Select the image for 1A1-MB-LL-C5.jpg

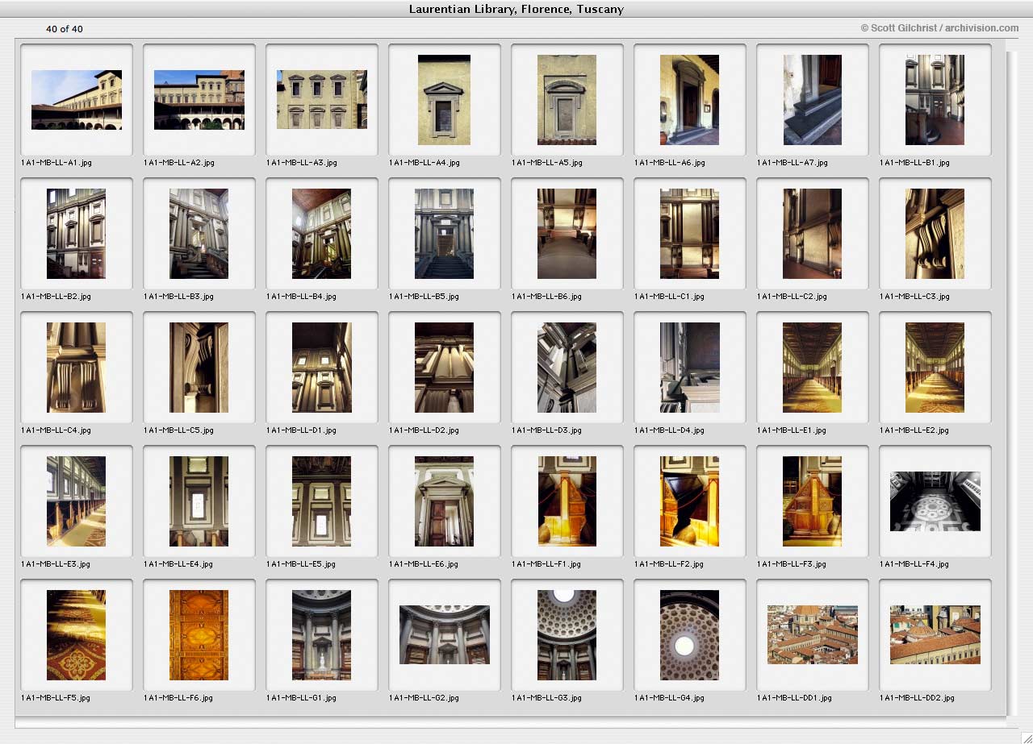click(199, 368)
